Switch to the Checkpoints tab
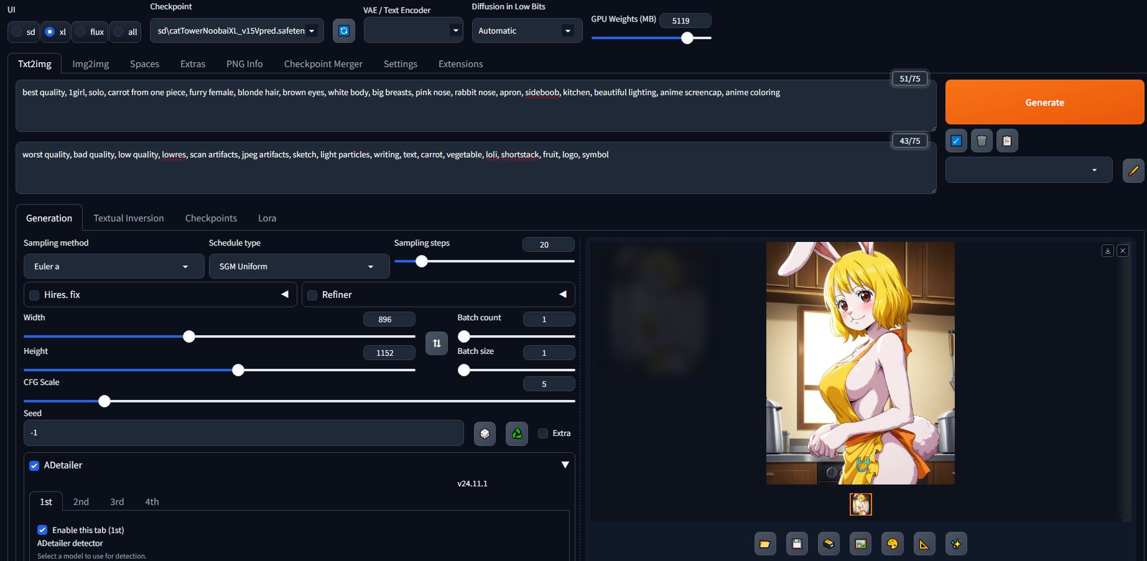 tap(211, 218)
